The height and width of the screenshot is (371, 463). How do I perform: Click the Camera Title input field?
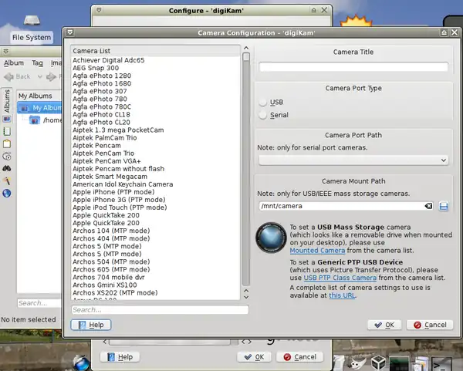353,67
